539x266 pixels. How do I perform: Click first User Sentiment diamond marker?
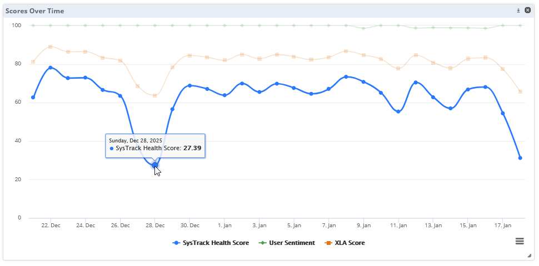(x=33, y=25)
